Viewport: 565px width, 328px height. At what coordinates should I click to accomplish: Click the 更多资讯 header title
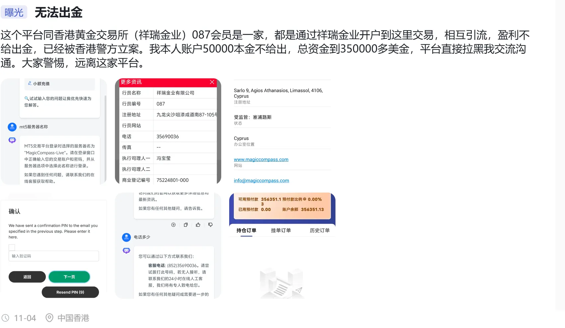coord(131,82)
